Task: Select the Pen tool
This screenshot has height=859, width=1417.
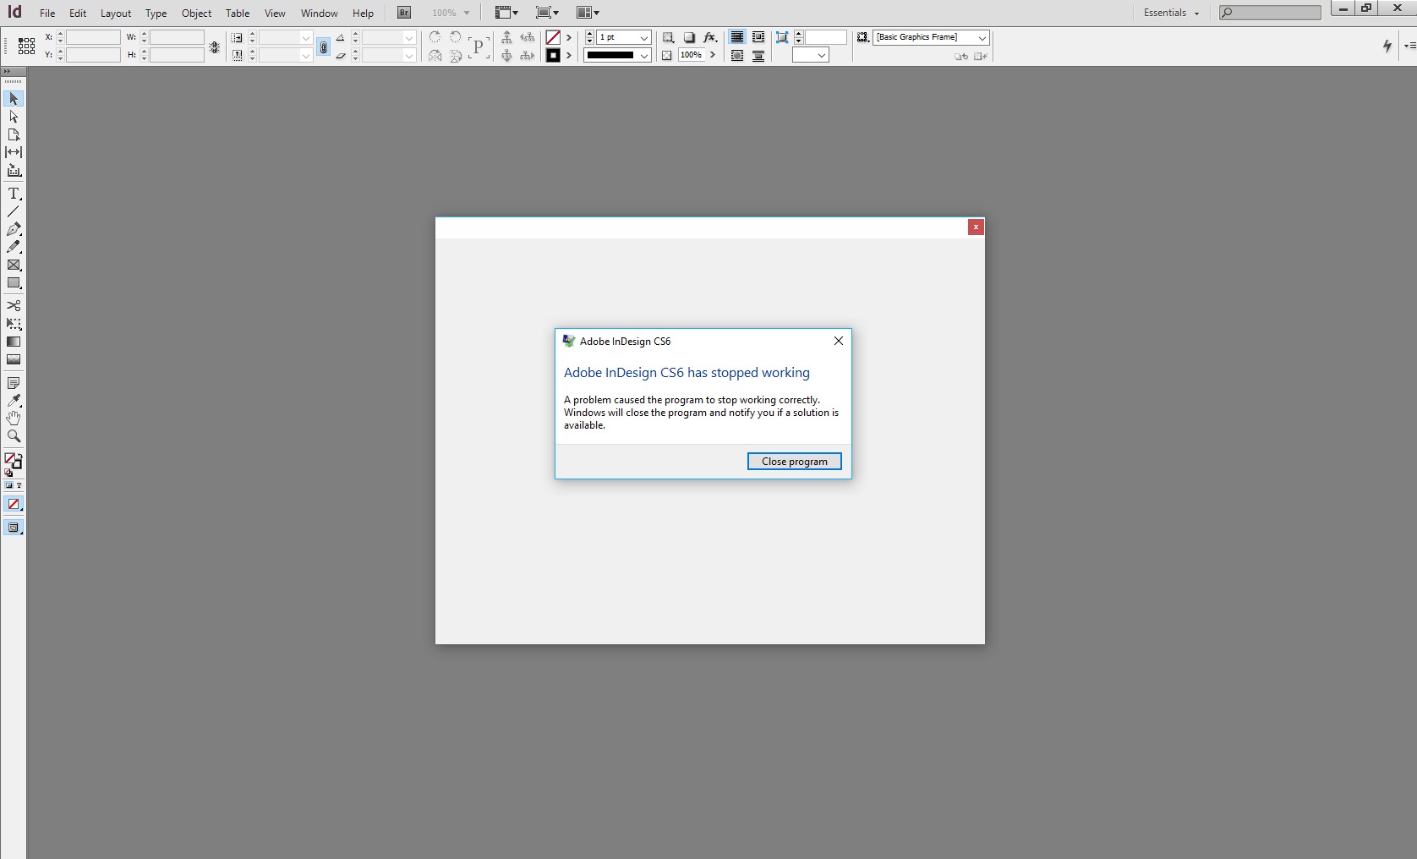Action: point(14,229)
